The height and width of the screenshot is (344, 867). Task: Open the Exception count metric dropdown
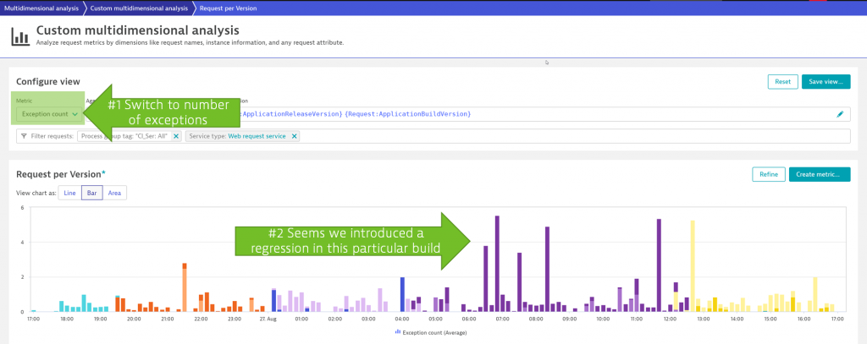[49, 114]
